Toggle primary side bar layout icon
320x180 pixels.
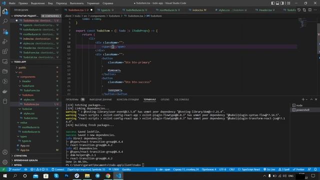(x=273, y=3)
